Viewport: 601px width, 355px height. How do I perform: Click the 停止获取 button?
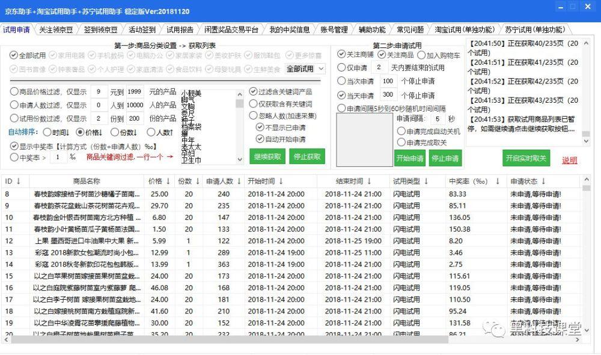point(307,157)
